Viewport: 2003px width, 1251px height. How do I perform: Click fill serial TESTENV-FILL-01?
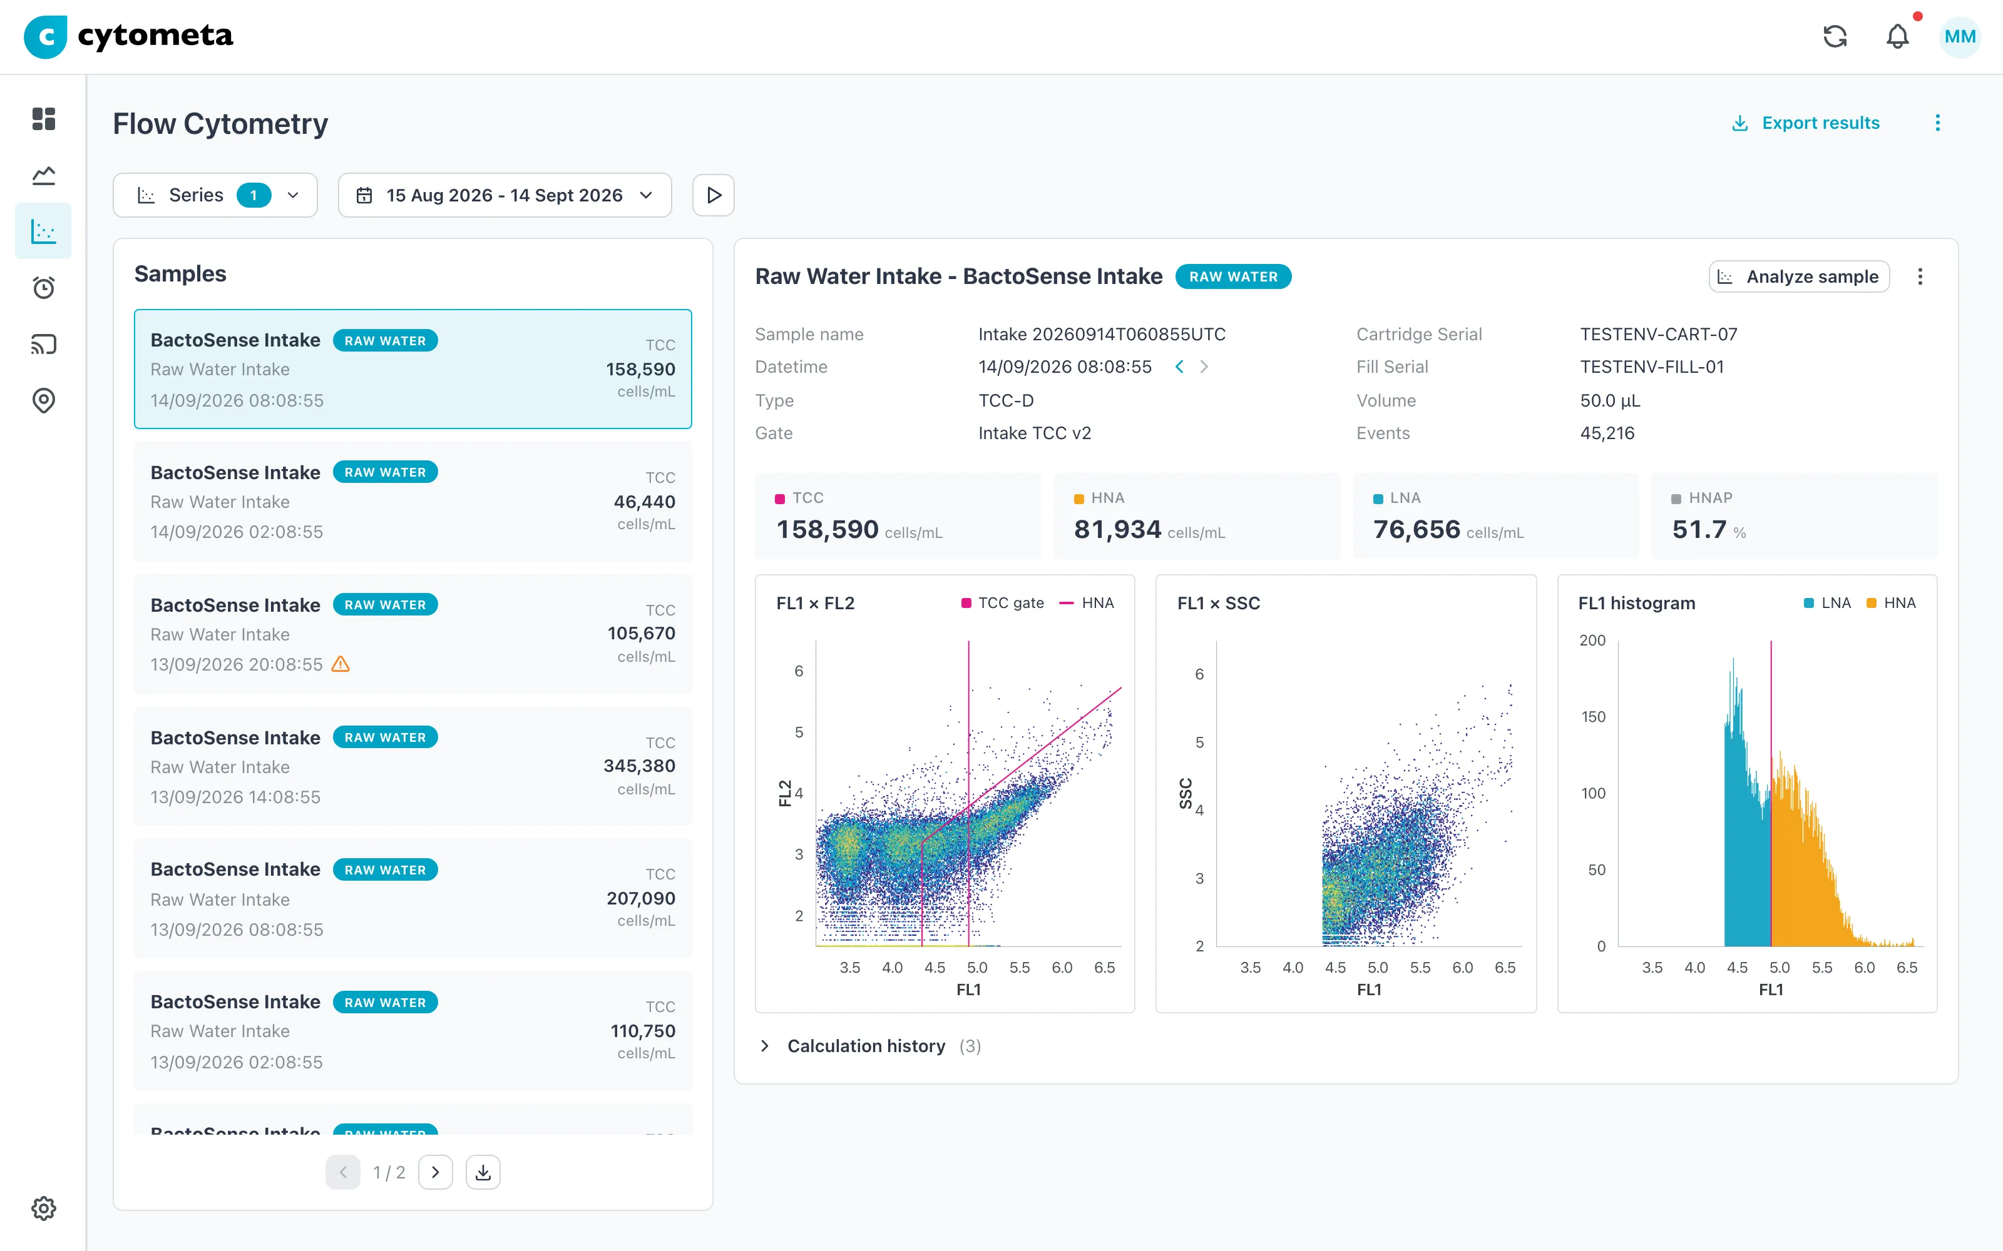coord(1652,367)
